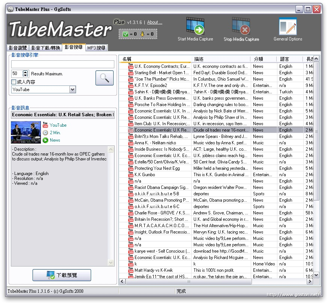Click results list scroll down arrow
Viewport: 328px width, 304px height.
pyautogui.click(x=316, y=275)
